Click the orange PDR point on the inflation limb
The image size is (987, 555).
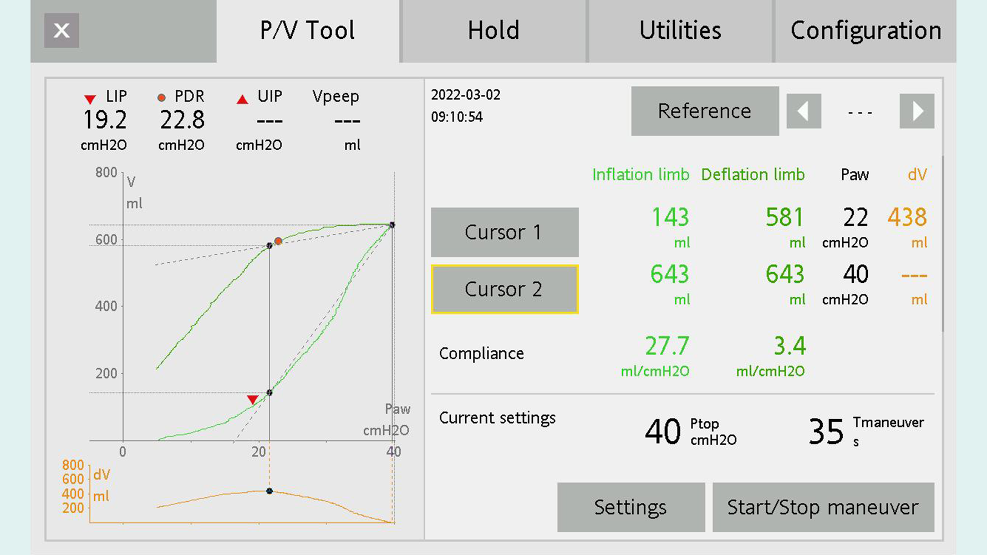point(278,241)
